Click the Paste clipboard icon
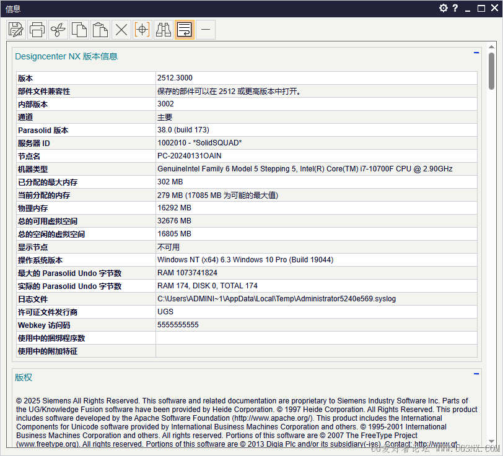 click(100, 30)
